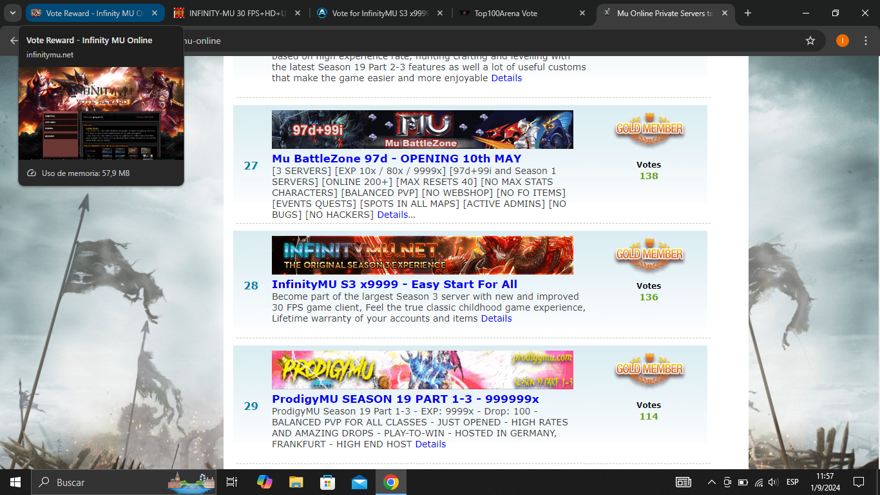
Task: Open File Explorer from the taskbar
Action: click(x=296, y=482)
